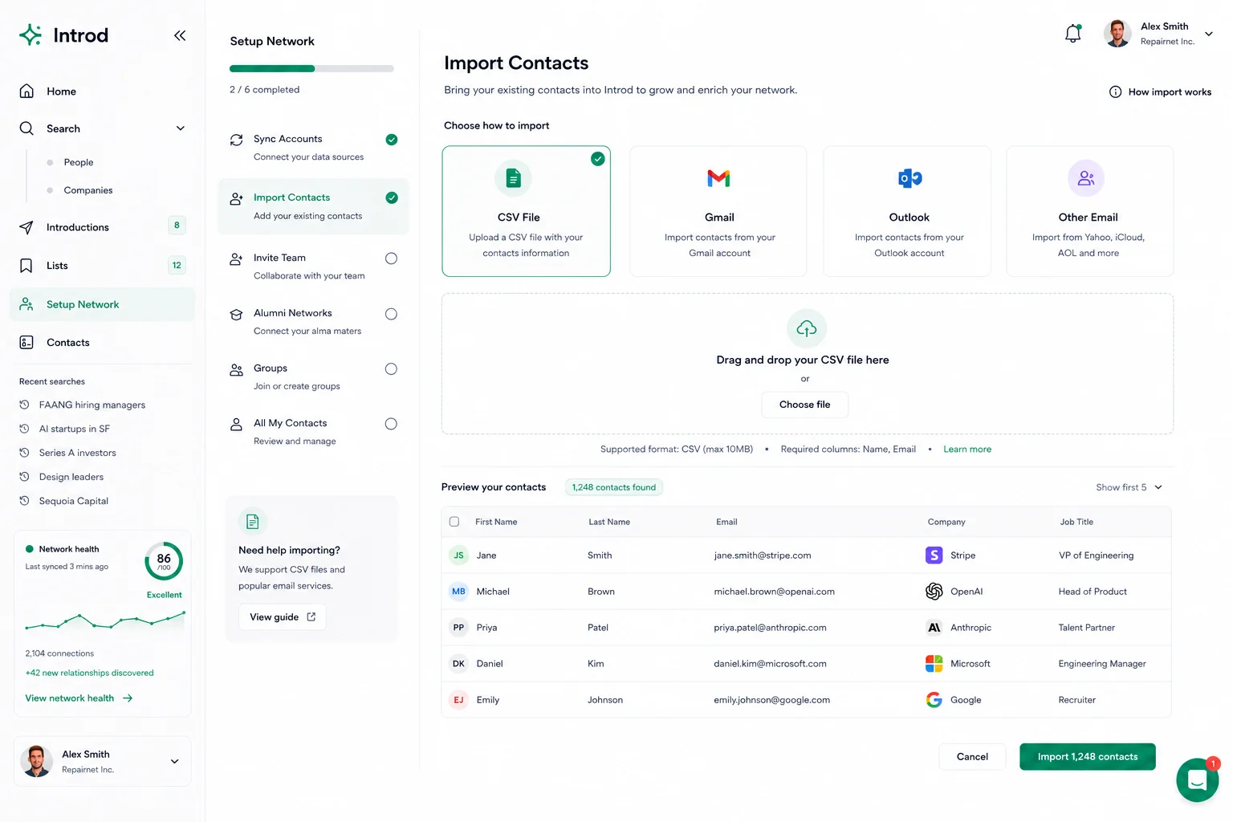Click the Other Email people icon

(x=1086, y=178)
